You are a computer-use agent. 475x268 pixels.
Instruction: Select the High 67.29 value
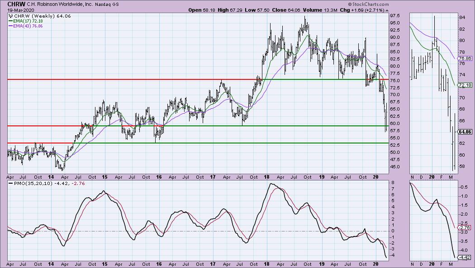(230, 10)
